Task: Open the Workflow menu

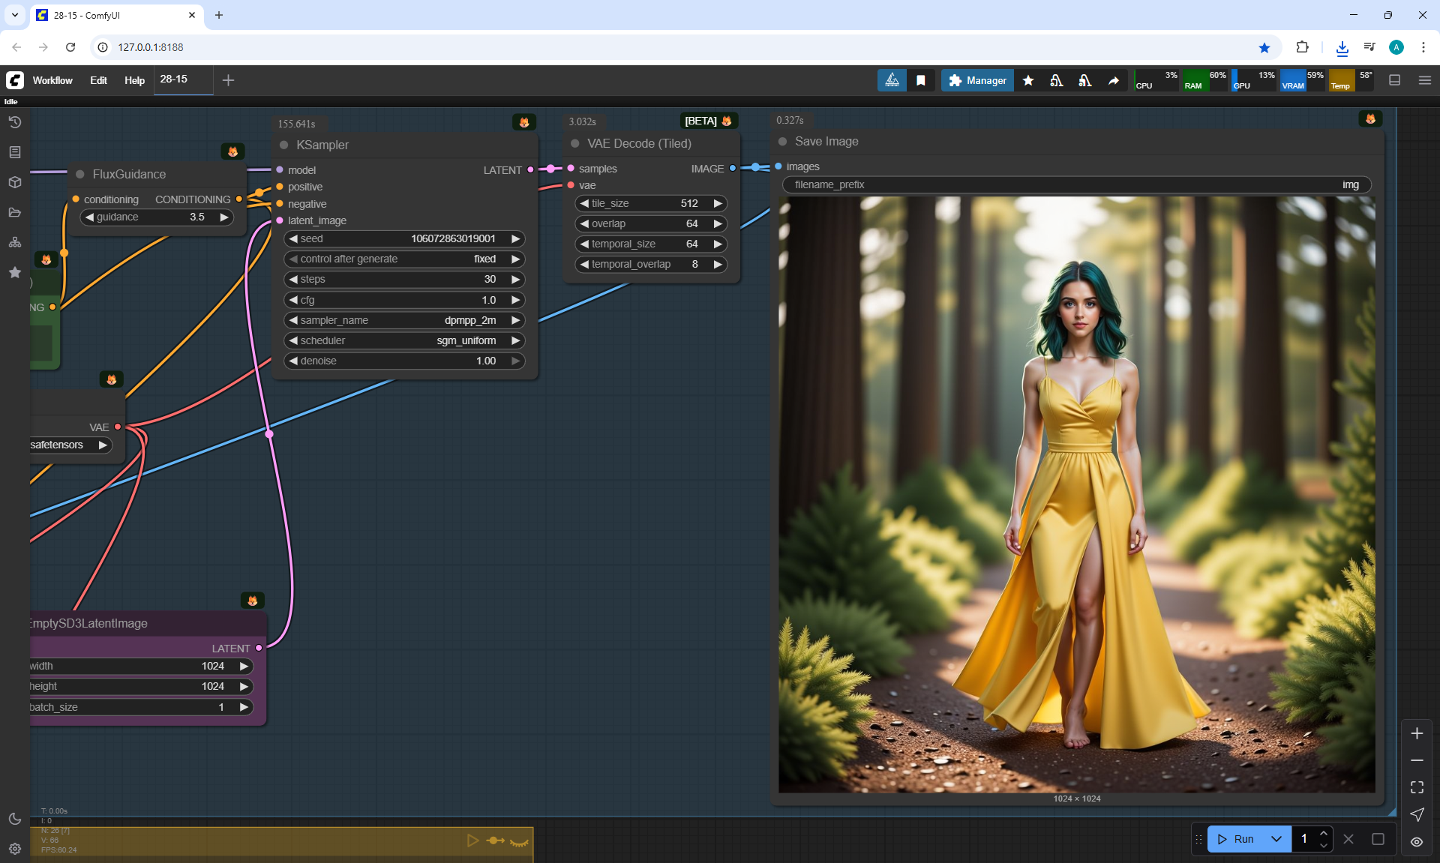Action: pos(52,80)
